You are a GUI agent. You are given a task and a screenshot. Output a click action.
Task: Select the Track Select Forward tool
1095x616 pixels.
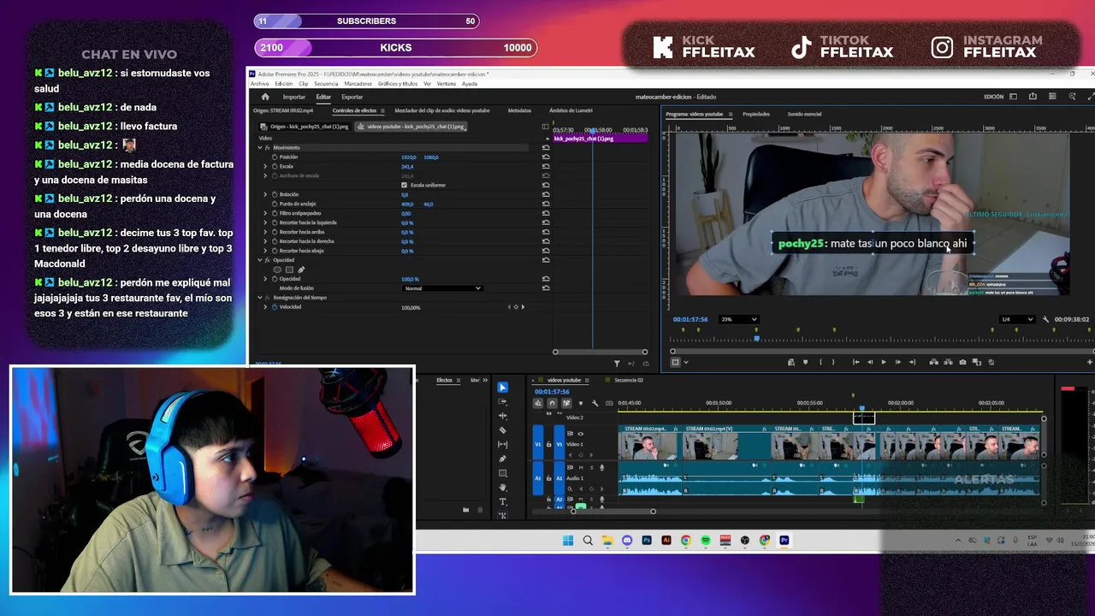(502, 402)
